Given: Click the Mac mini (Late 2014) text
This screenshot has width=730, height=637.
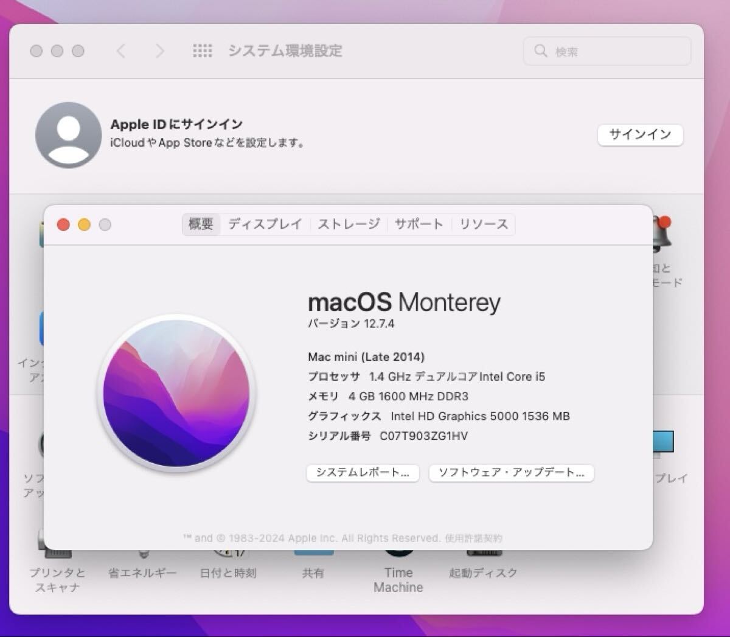Looking at the screenshot, I should [366, 357].
